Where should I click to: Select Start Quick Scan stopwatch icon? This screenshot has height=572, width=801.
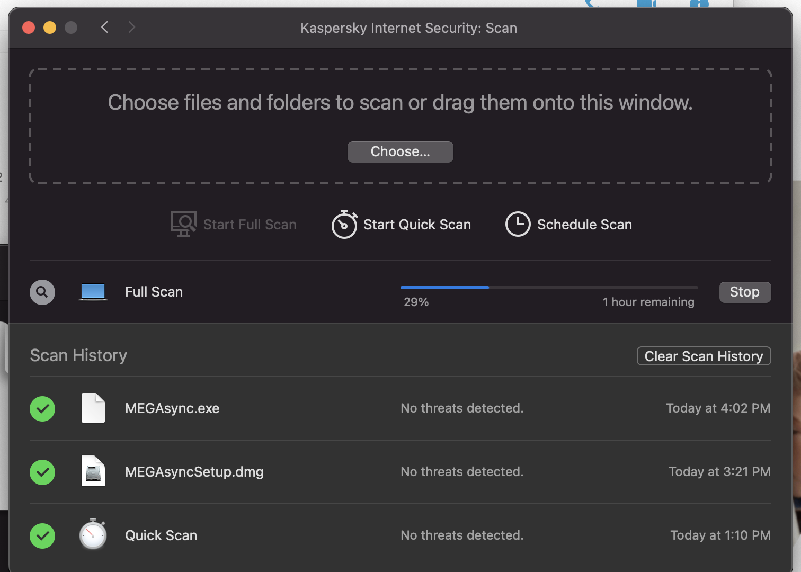click(344, 224)
